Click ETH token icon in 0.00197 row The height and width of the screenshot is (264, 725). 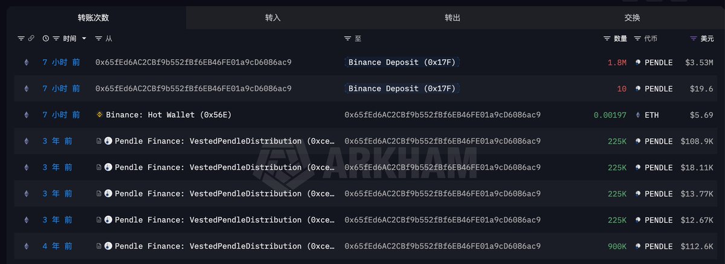pos(638,115)
